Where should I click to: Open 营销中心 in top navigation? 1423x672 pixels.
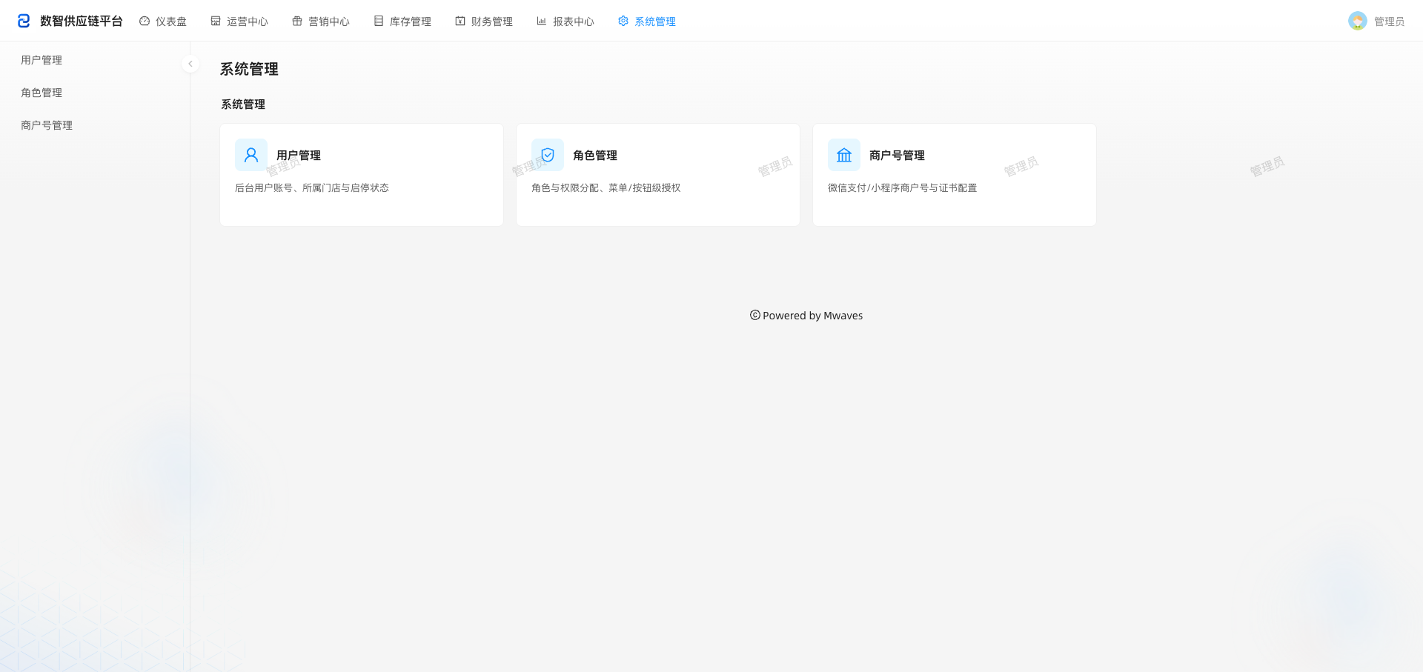[321, 21]
